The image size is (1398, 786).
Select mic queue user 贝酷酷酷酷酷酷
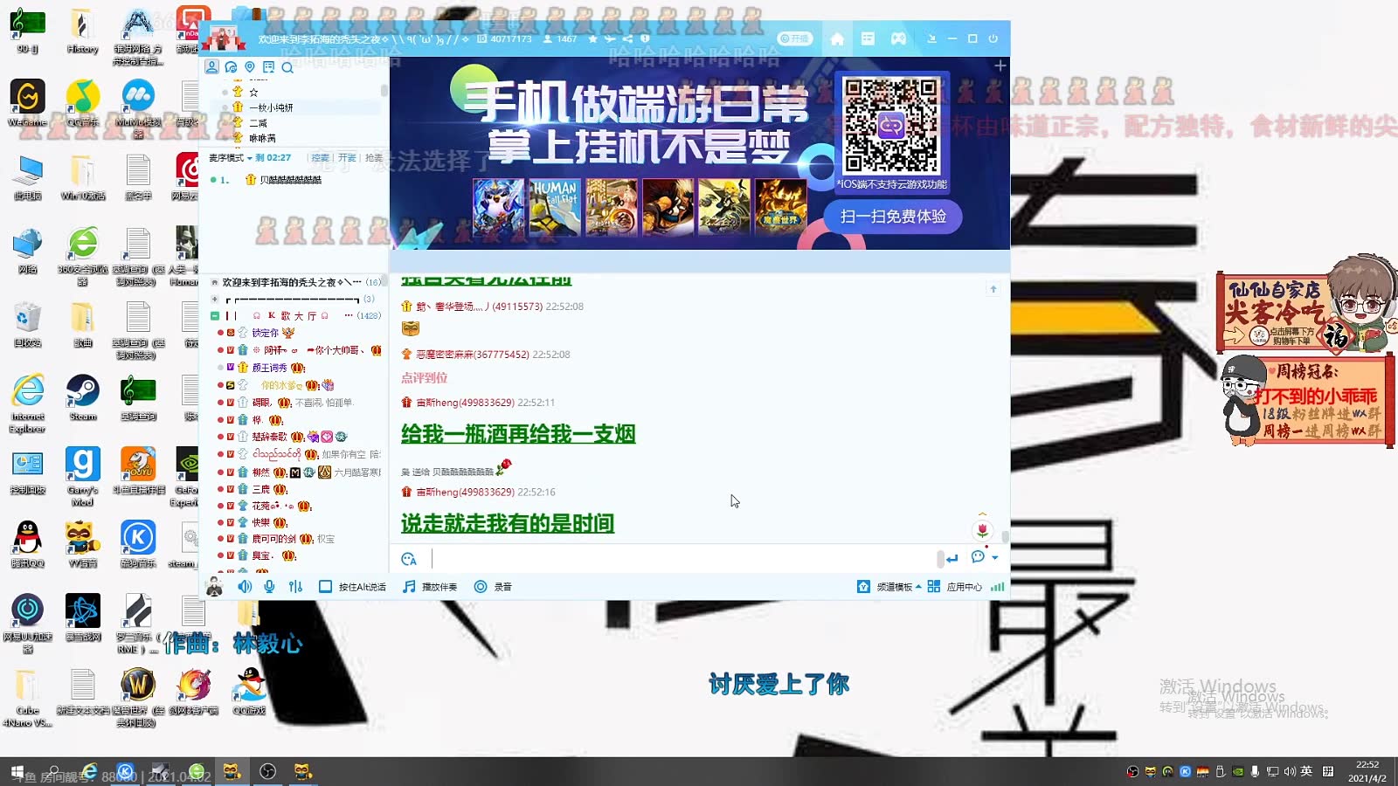(x=290, y=180)
